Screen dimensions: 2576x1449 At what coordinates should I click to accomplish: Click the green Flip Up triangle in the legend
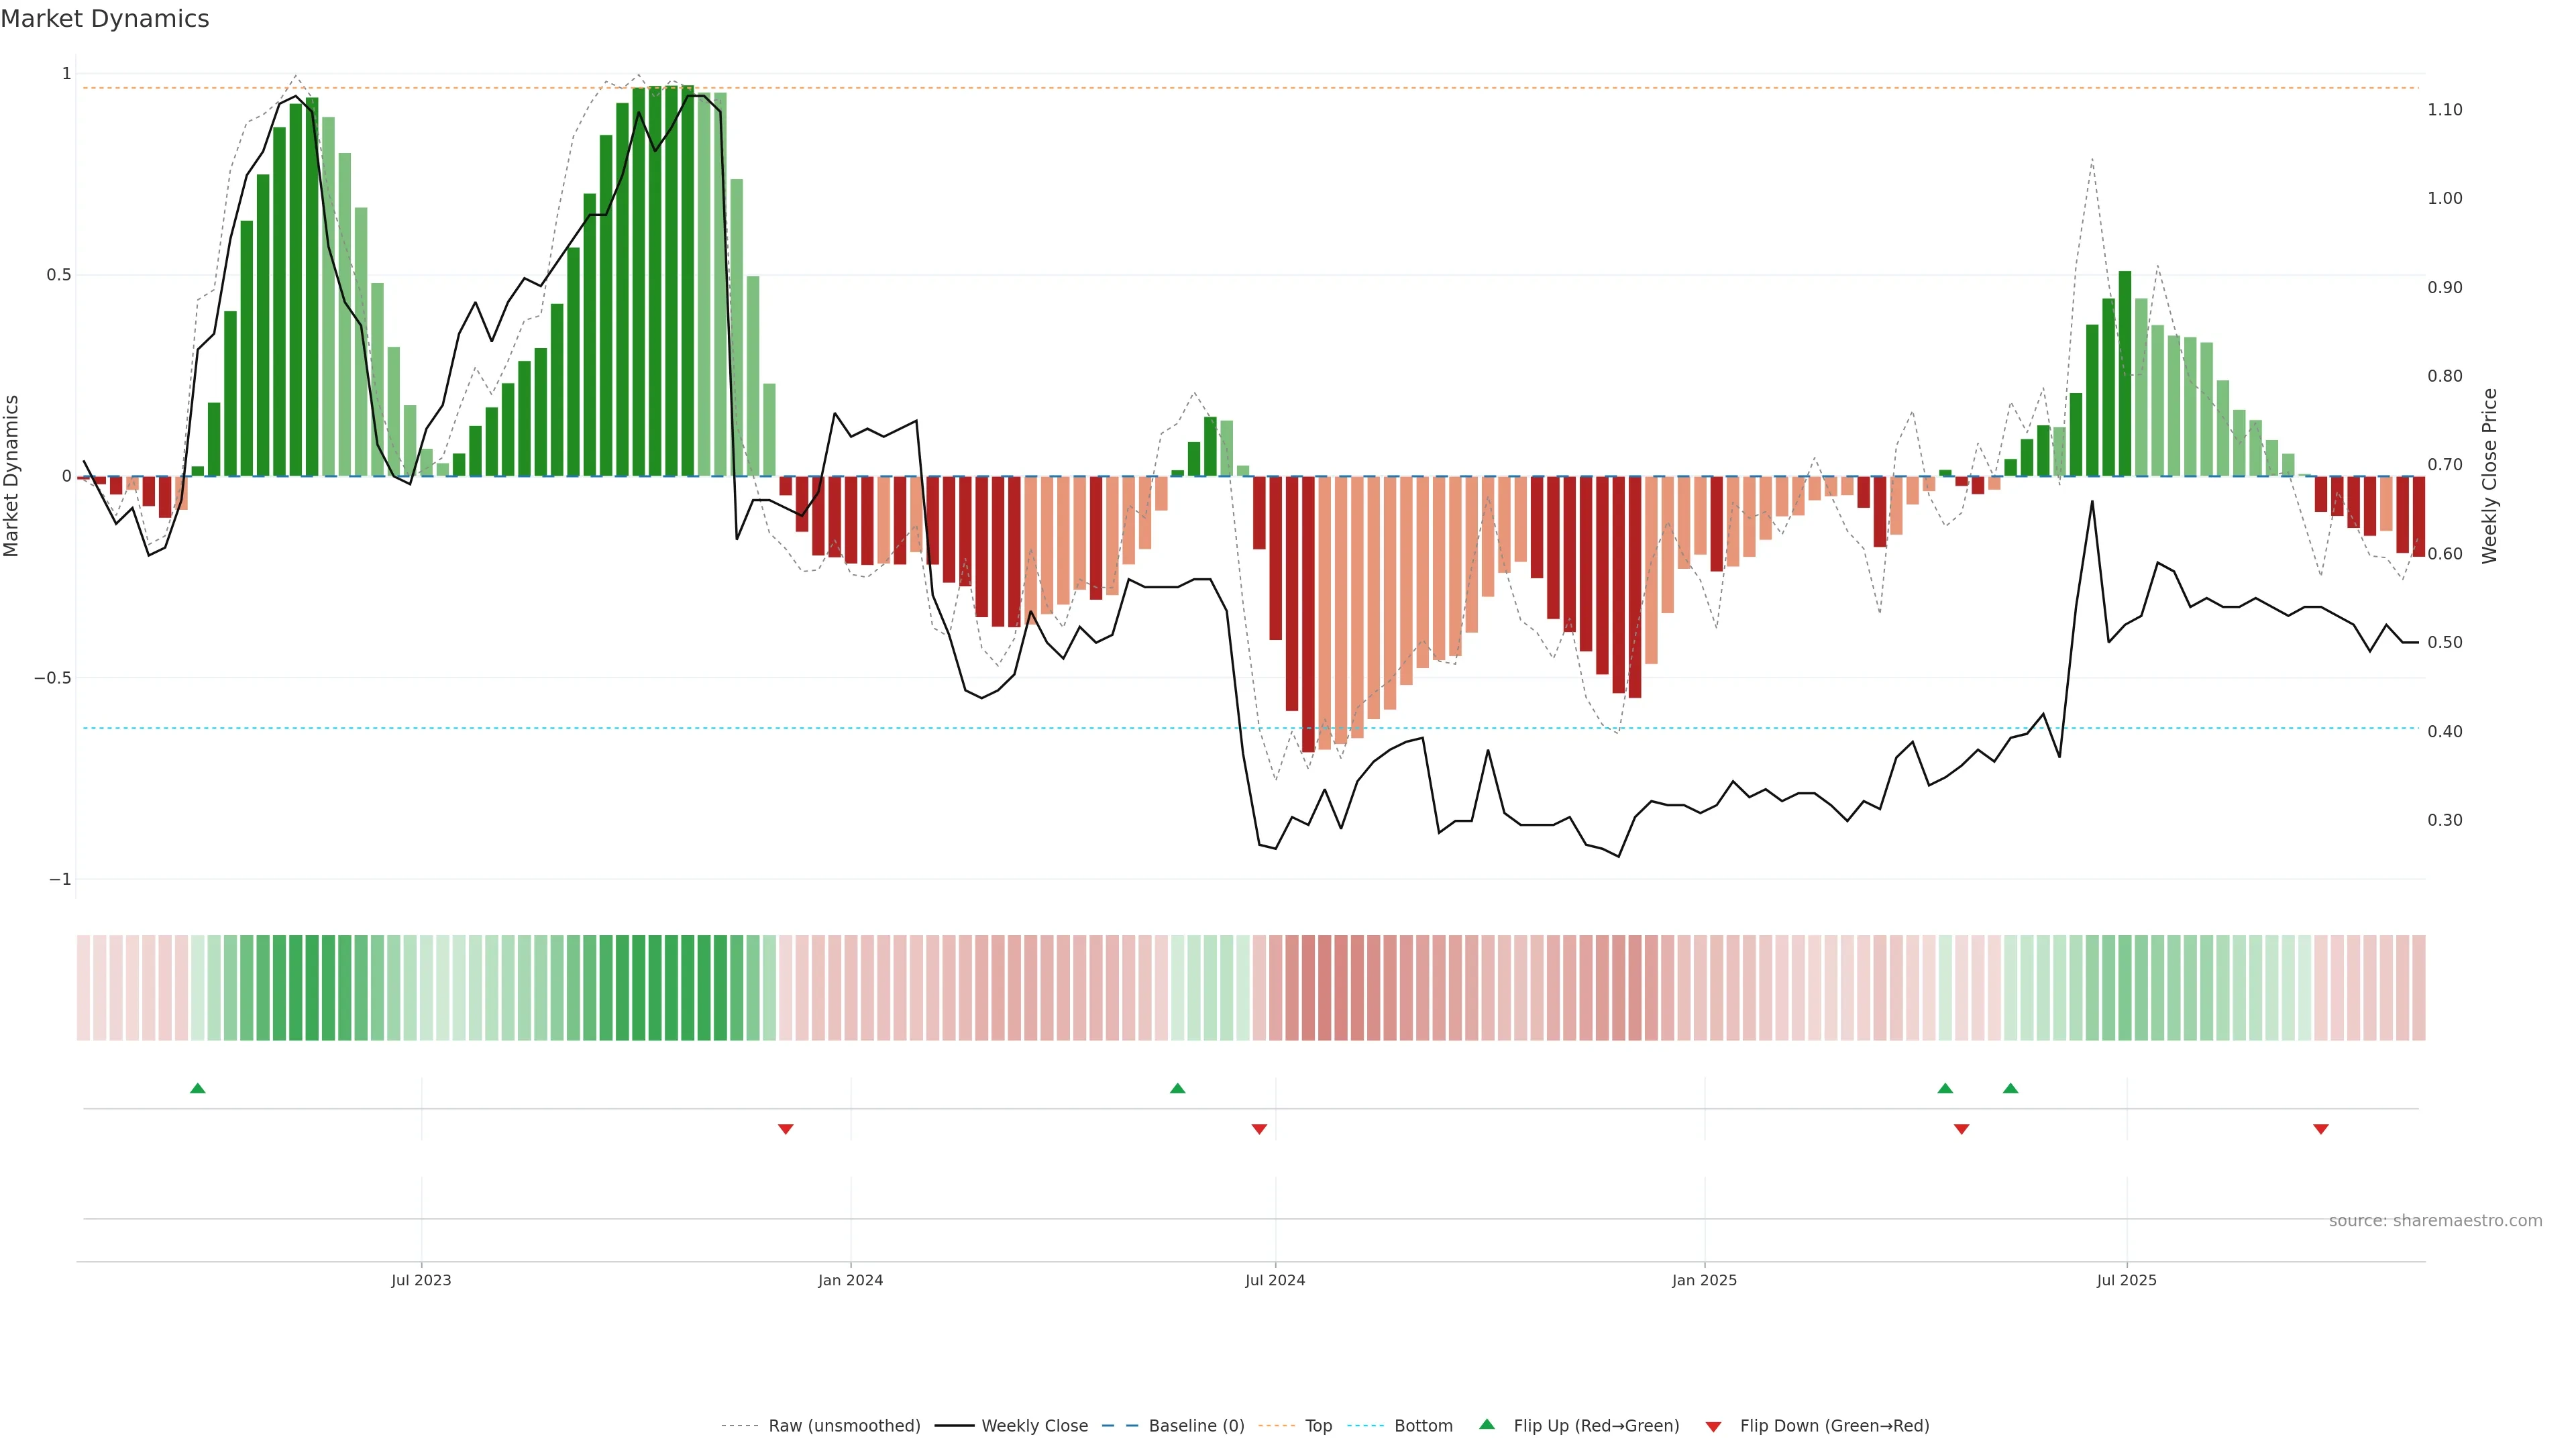(x=1487, y=1424)
